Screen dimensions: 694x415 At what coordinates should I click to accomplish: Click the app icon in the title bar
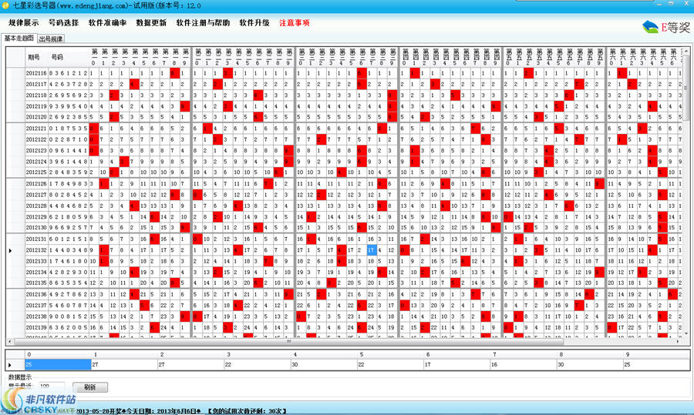click(x=5, y=5)
